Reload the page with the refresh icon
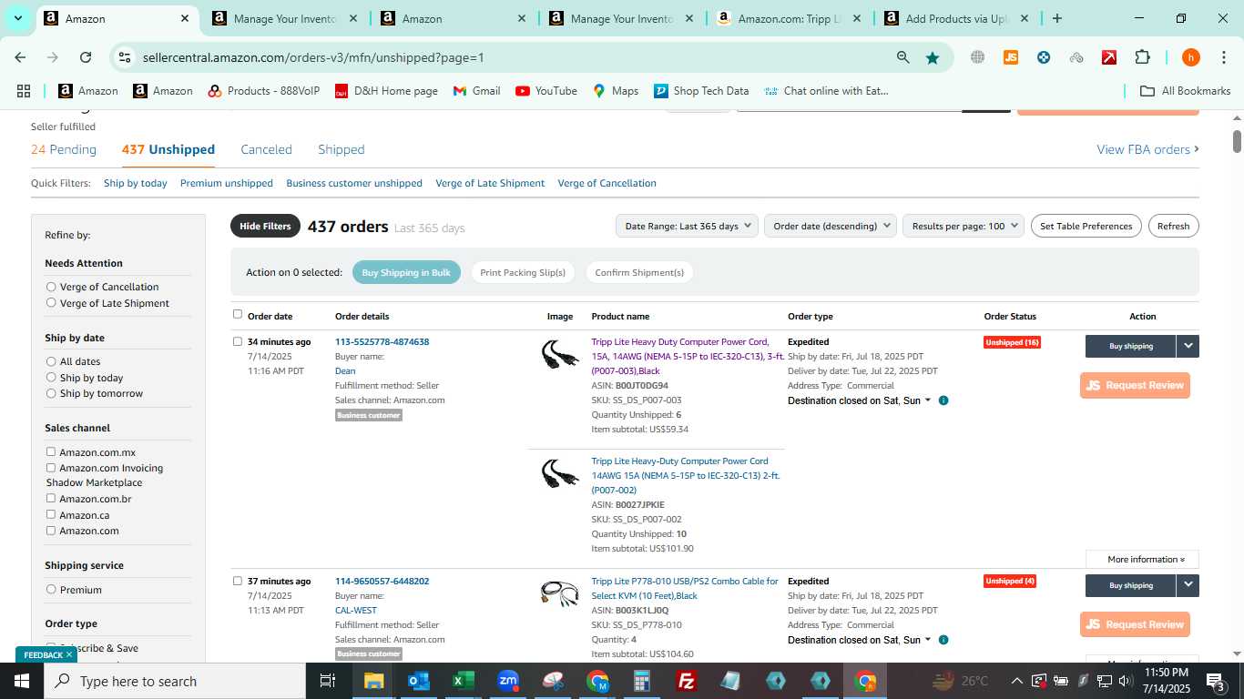 pyautogui.click(x=86, y=57)
